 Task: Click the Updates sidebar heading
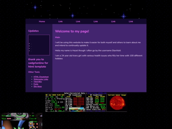[33, 31]
